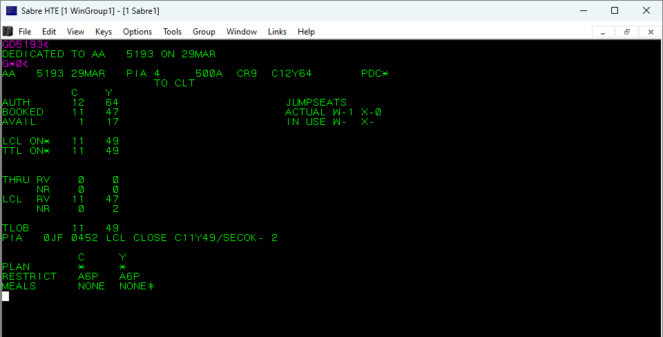Show the Tools menu

coord(172,32)
